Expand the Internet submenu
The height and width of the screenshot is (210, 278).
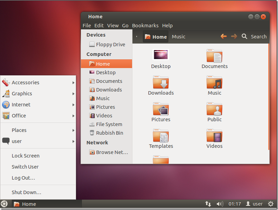[x=22, y=105]
